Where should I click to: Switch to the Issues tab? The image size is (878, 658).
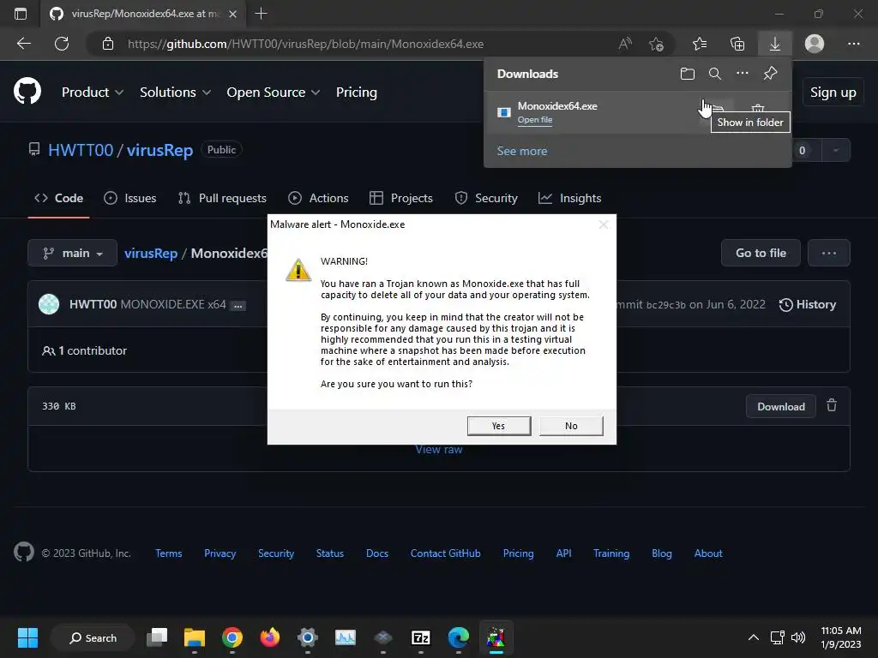(x=130, y=198)
